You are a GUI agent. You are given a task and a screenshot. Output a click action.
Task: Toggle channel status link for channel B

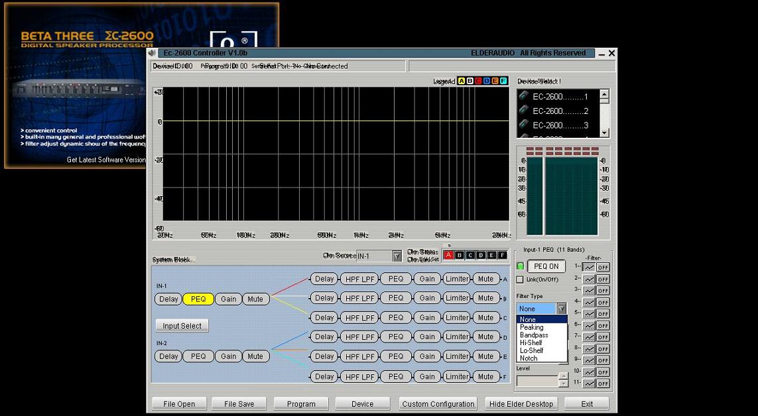pyautogui.click(x=460, y=255)
